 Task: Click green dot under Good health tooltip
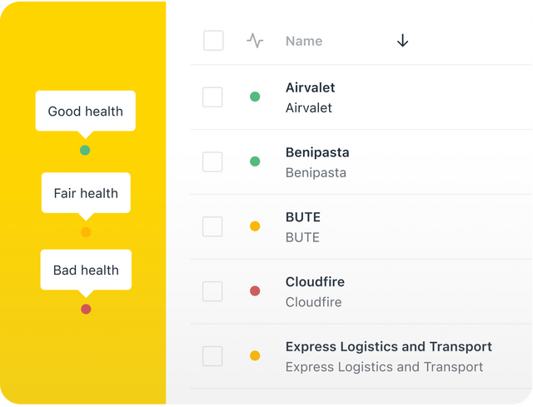click(x=85, y=150)
